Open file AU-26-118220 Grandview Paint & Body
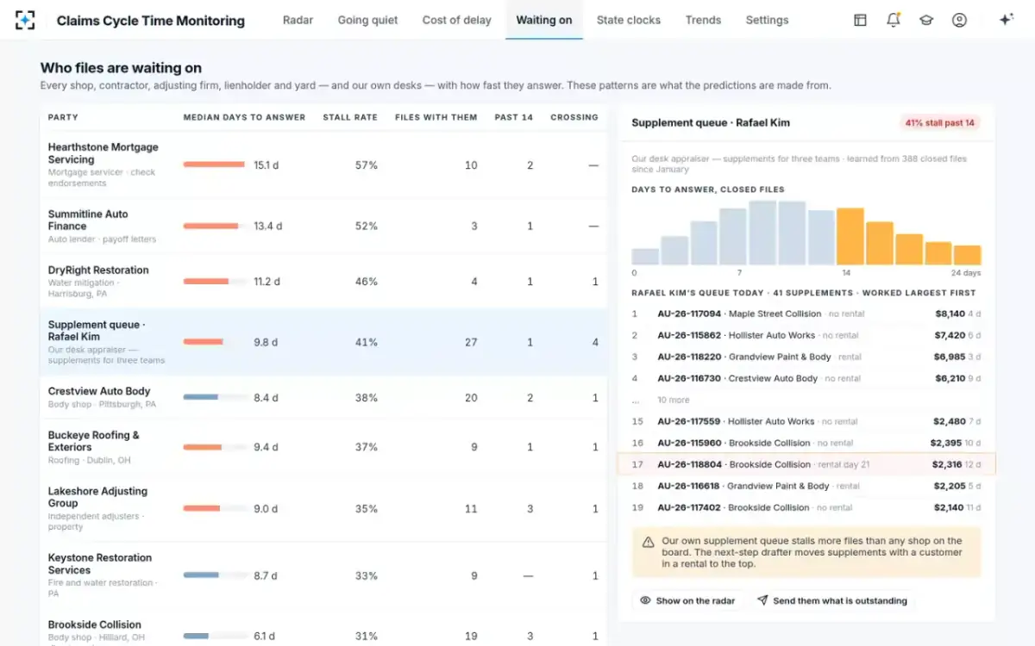This screenshot has width=1035, height=646. coord(806,357)
